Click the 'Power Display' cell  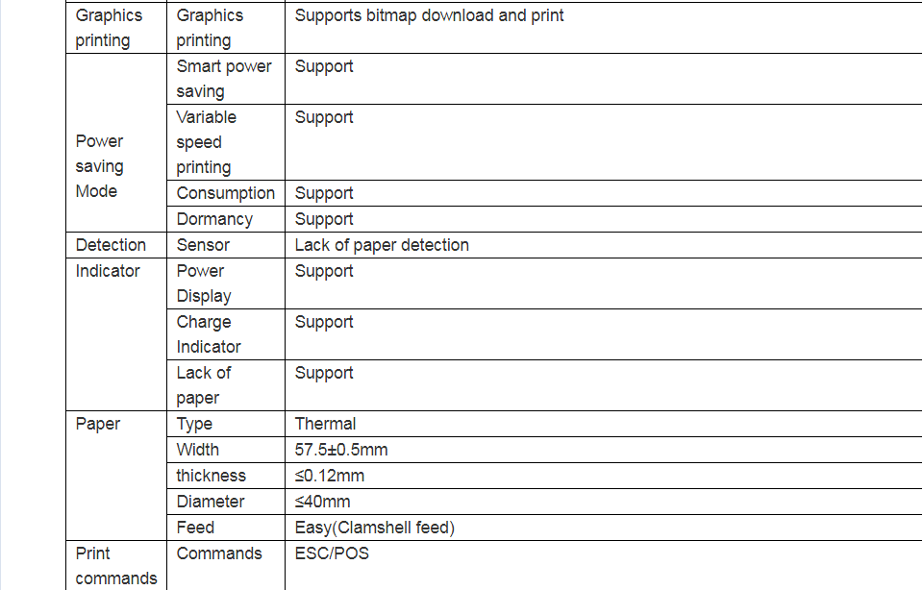(204, 283)
